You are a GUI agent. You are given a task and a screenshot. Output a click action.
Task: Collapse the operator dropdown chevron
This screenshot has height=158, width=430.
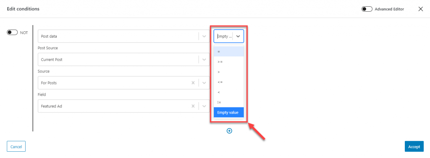pyautogui.click(x=238, y=36)
